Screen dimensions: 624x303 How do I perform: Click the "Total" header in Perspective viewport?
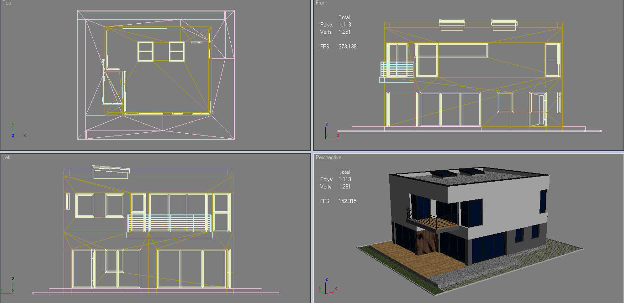(344, 172)
